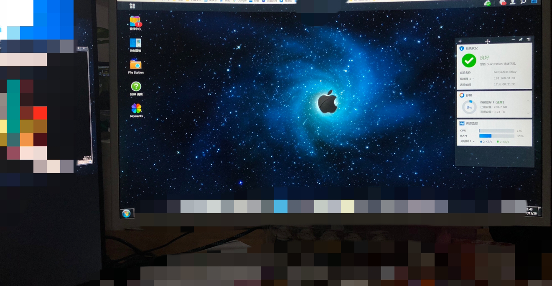Image resolution: width=552 pixels, height=286 pixels.
Task: Click the CPU usage bar
Action: coord(496,131)
